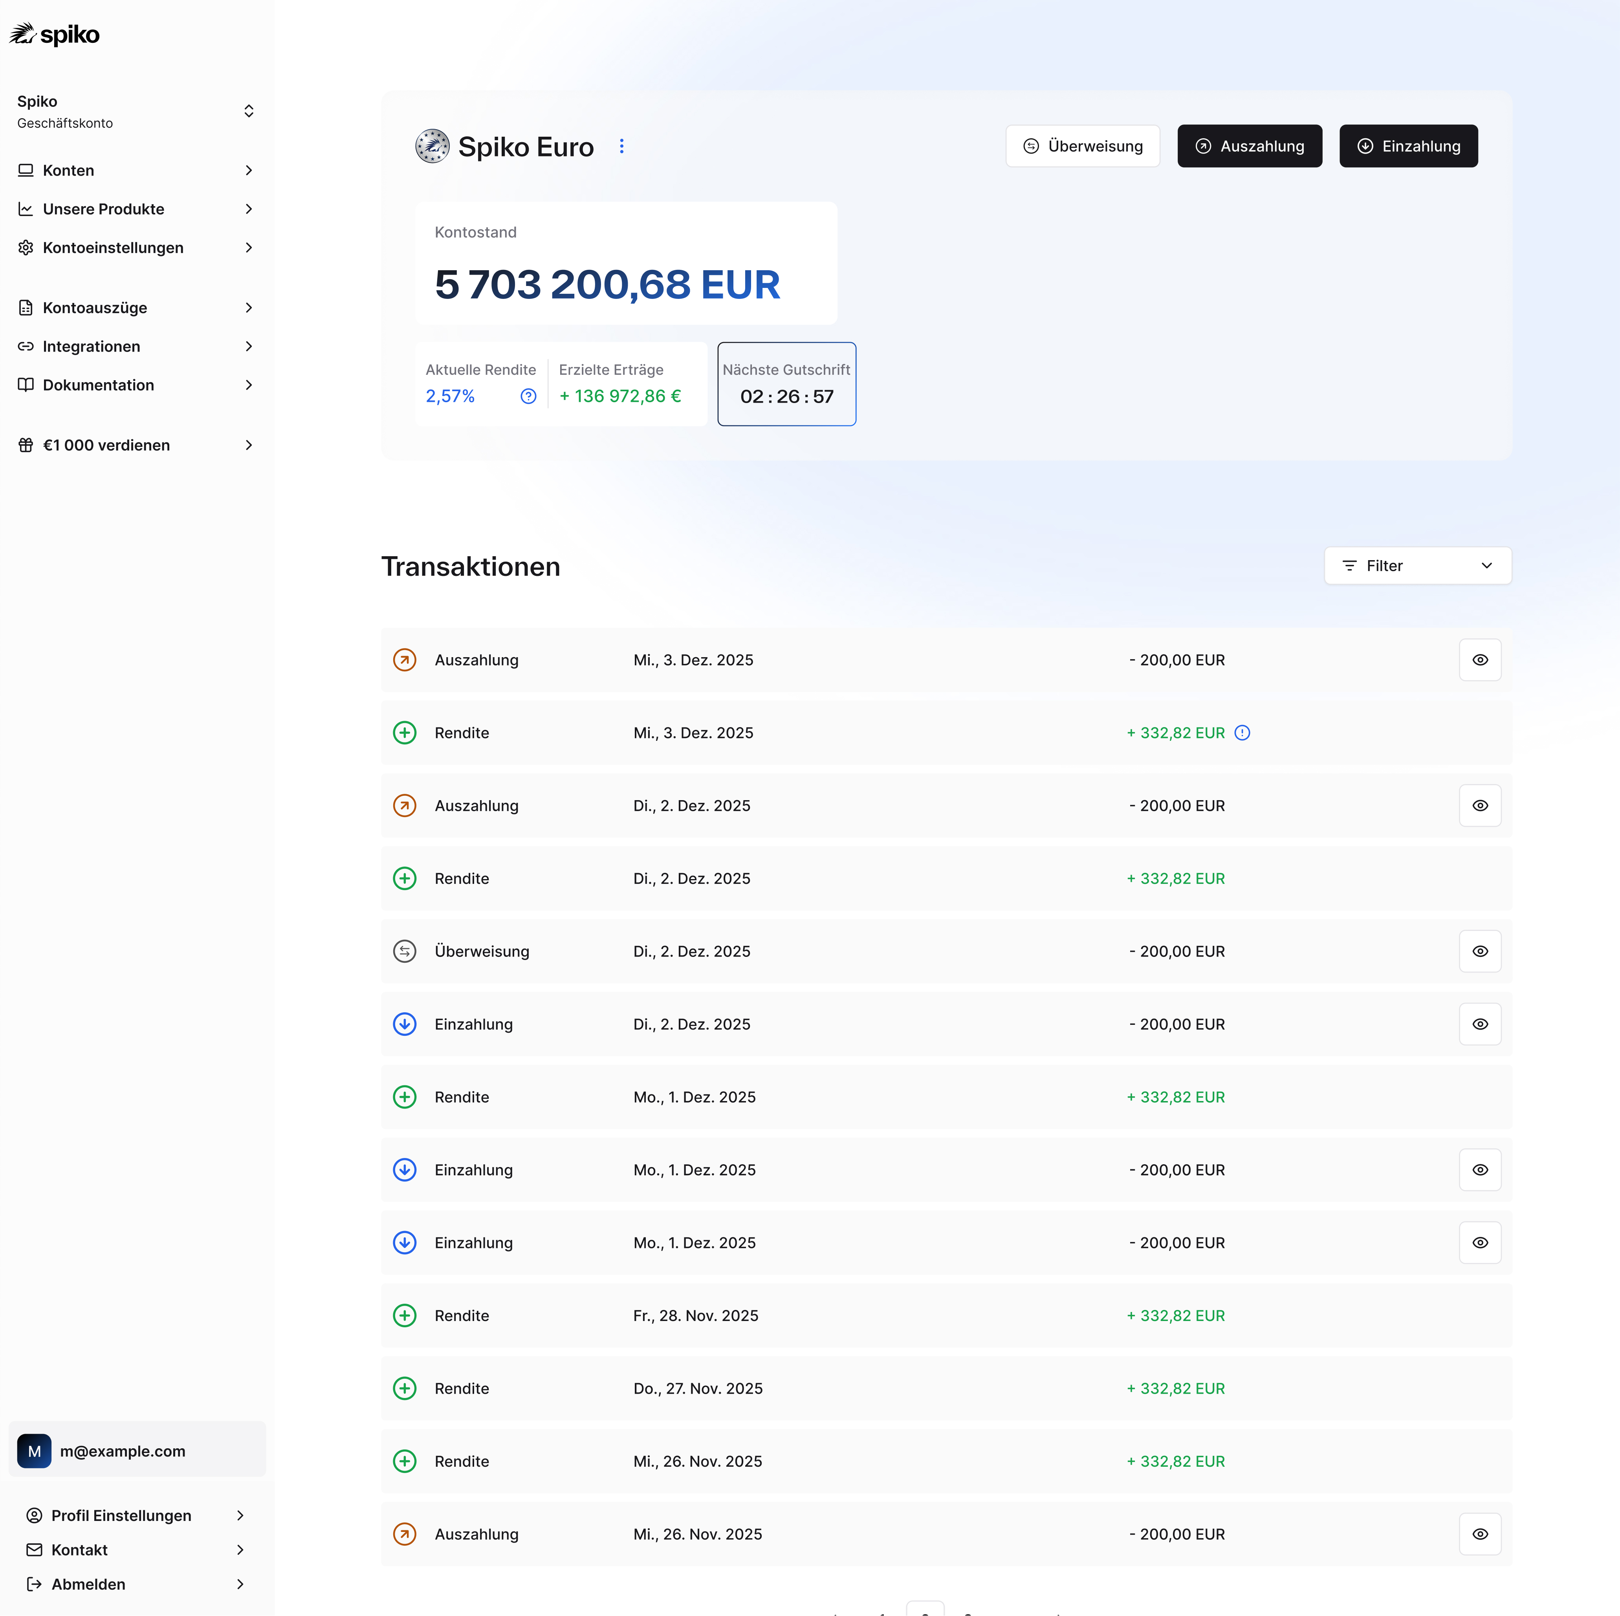The height and width of the screenshot is (1616, 1620).
Task: Click the grey Überweisung transfer icon in transactions
Action: pos(405,951)
